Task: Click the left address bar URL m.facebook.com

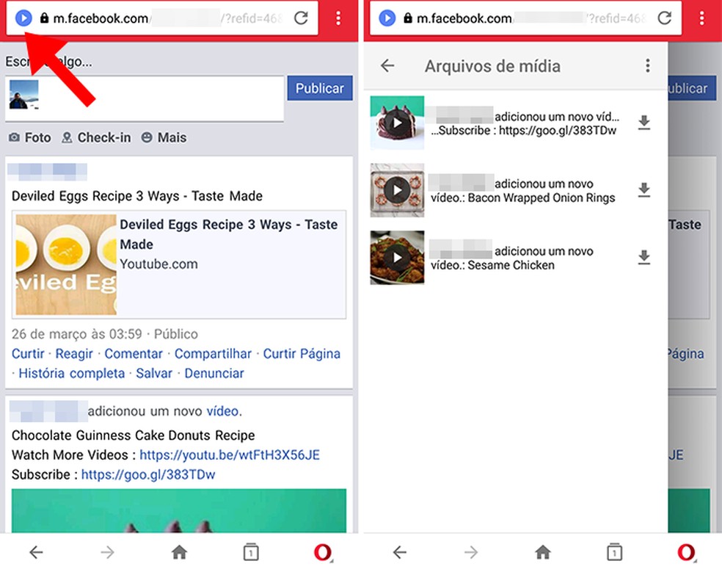Action: [x=101, y=18]
